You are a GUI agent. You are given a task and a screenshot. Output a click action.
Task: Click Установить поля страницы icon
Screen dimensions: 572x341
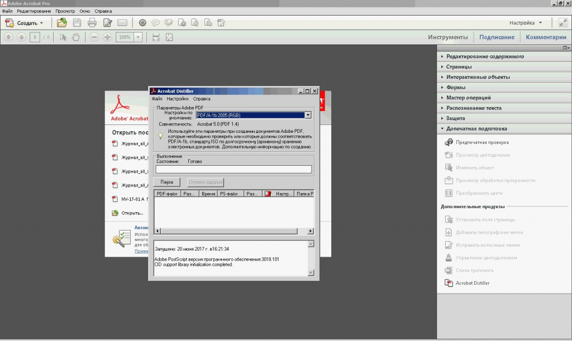[449, 220]
